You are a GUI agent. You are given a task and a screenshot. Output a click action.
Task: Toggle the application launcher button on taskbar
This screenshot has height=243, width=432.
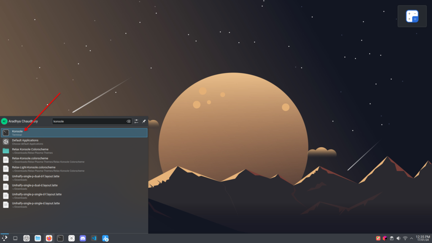pyautogui.click(x=4, y=238)
